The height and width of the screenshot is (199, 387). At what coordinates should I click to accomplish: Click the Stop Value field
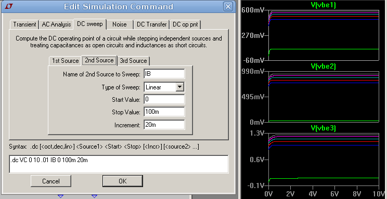164,112
